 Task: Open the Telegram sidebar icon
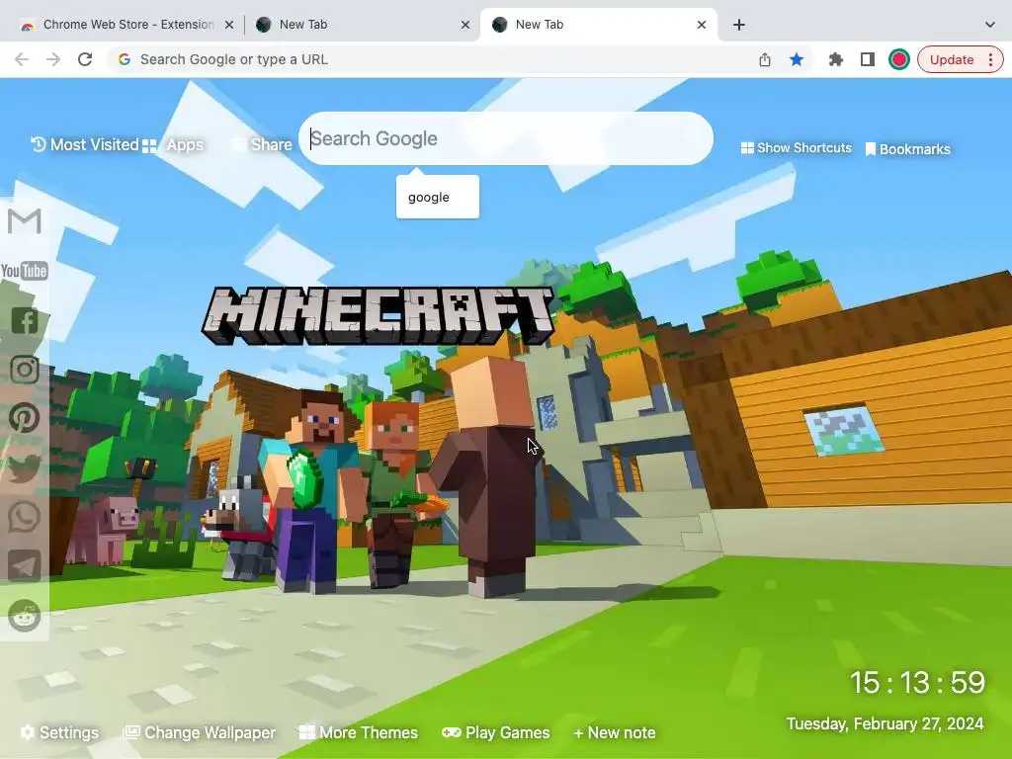[x=25, y=566]
